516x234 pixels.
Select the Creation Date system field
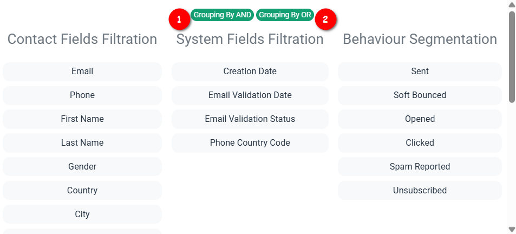[250, 71]
